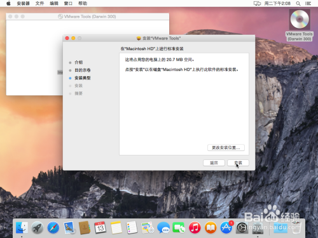Screen dimensions: 318x238
Task: Click the clock showing 周二下午2:08
Action: [x=277, y=3]
